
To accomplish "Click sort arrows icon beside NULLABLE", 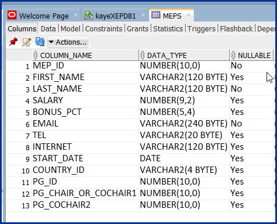I will (233, 55).
